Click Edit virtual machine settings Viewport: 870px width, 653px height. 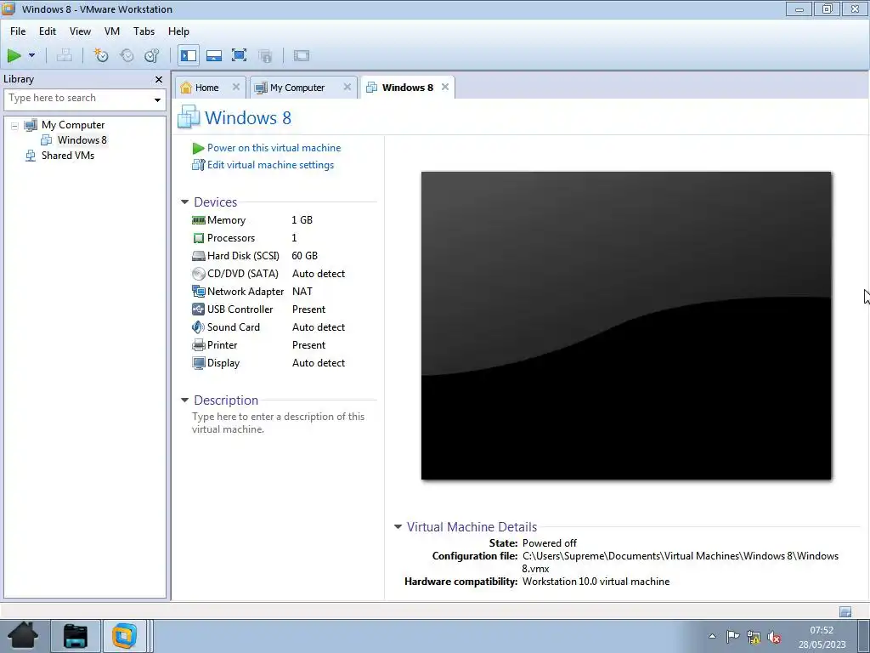click(271, 165)
